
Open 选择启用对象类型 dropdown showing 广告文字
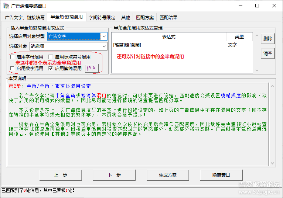[x=78, y=37]
